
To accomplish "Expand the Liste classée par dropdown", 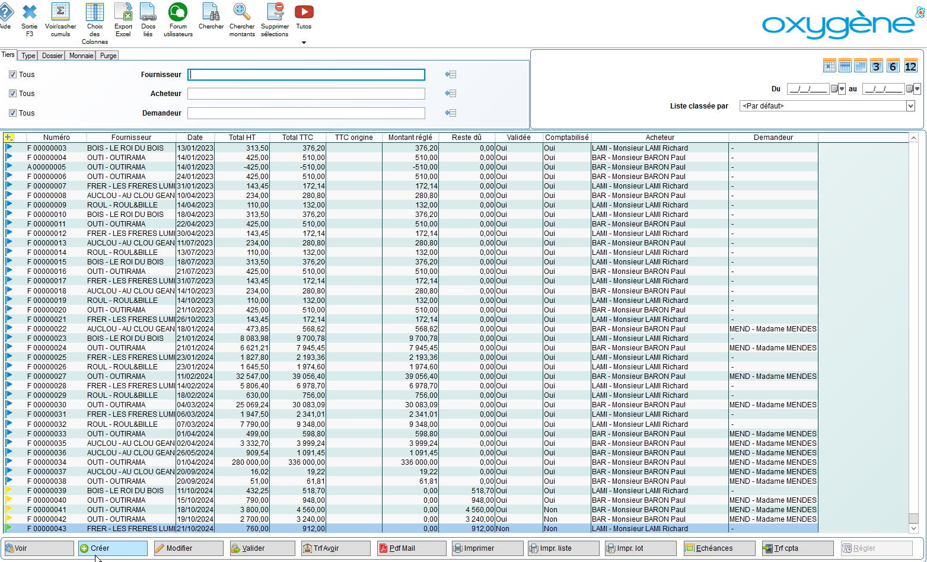I will coord(910,106).
